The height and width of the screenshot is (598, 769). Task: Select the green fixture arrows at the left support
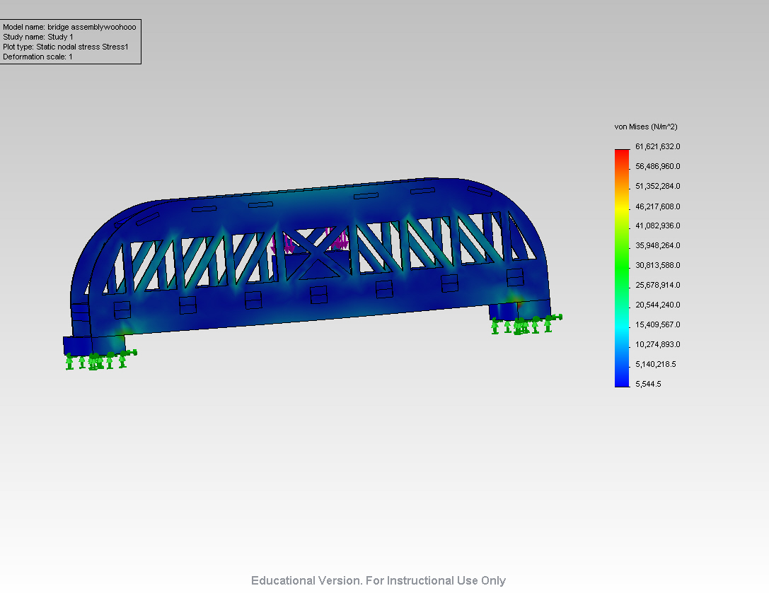(x=100, y=360)
